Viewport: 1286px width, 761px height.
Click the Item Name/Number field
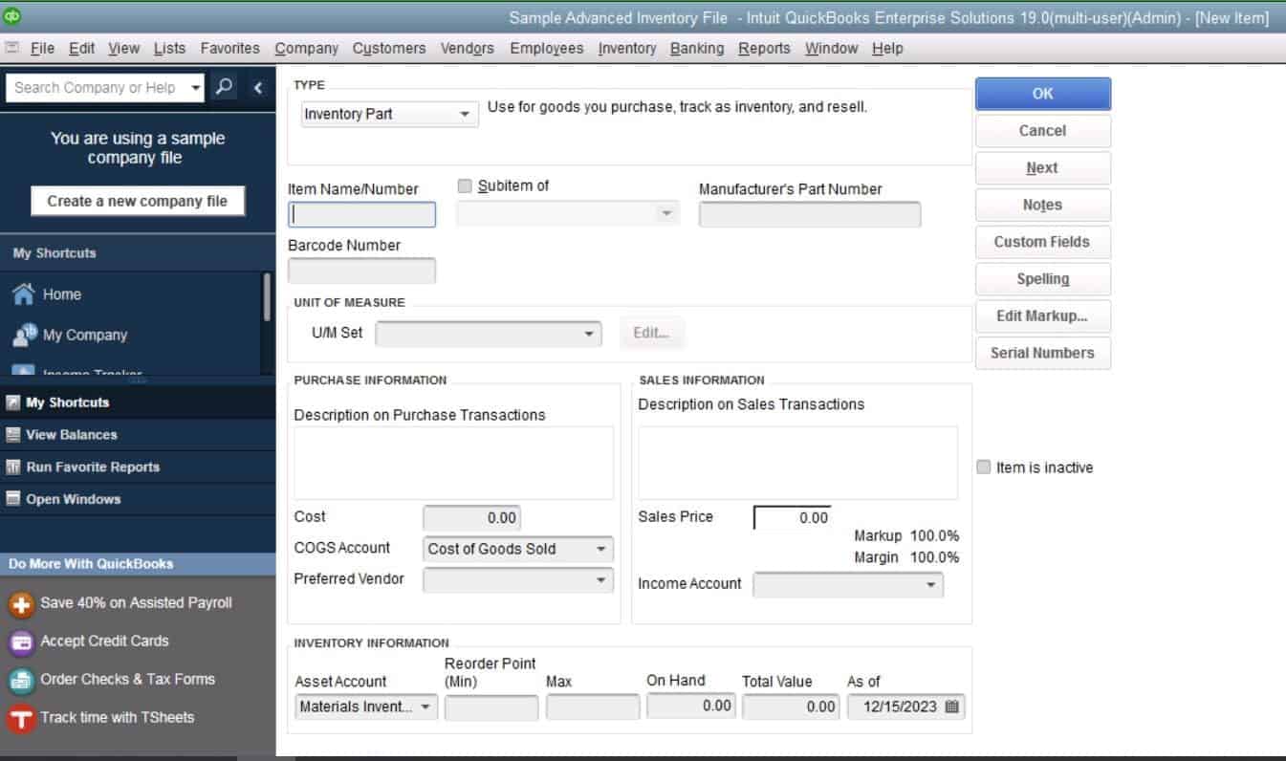click(362, 214)
